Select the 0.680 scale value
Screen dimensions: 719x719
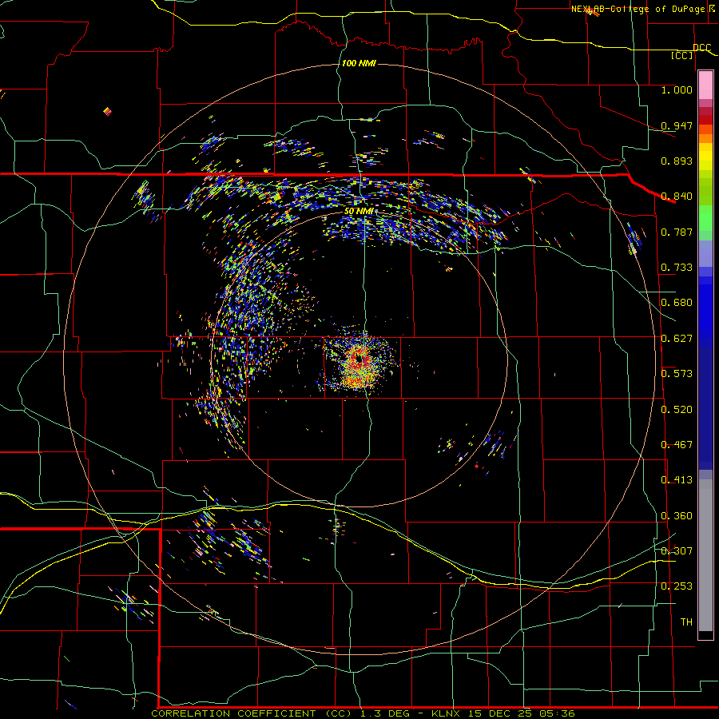point(677,303)
